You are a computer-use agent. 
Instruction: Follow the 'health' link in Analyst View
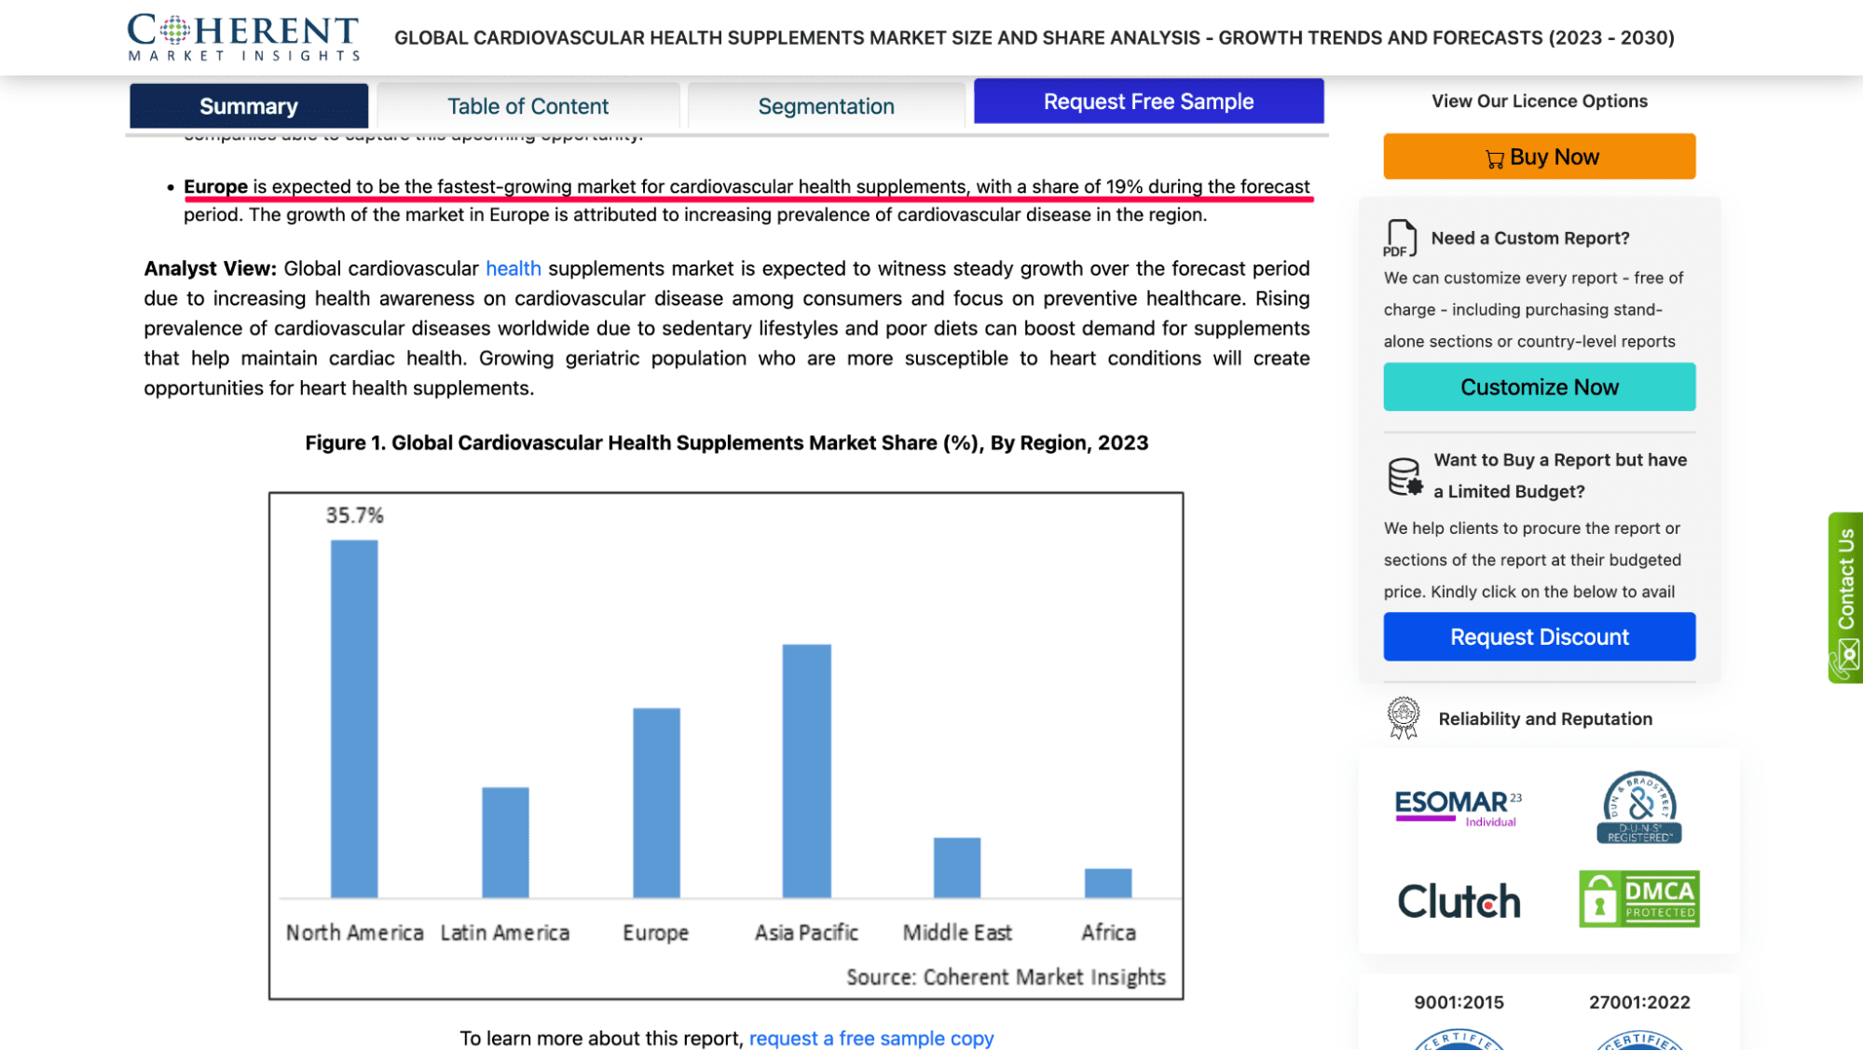click(513, 268)
